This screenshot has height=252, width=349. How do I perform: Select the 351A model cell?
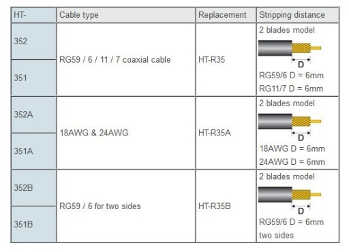pyautogui.click(x=33, y=151)
